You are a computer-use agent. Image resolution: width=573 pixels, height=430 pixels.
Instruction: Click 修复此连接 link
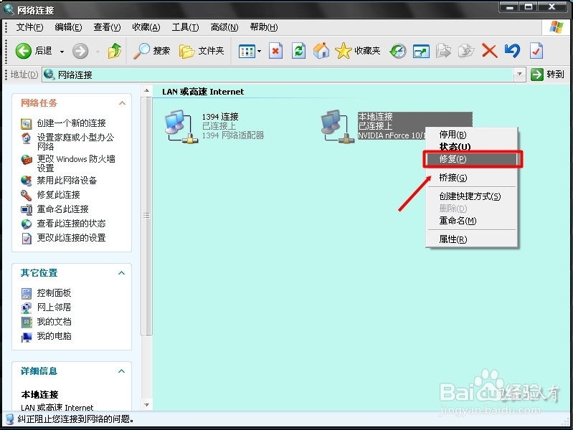[x=59, y=195]
